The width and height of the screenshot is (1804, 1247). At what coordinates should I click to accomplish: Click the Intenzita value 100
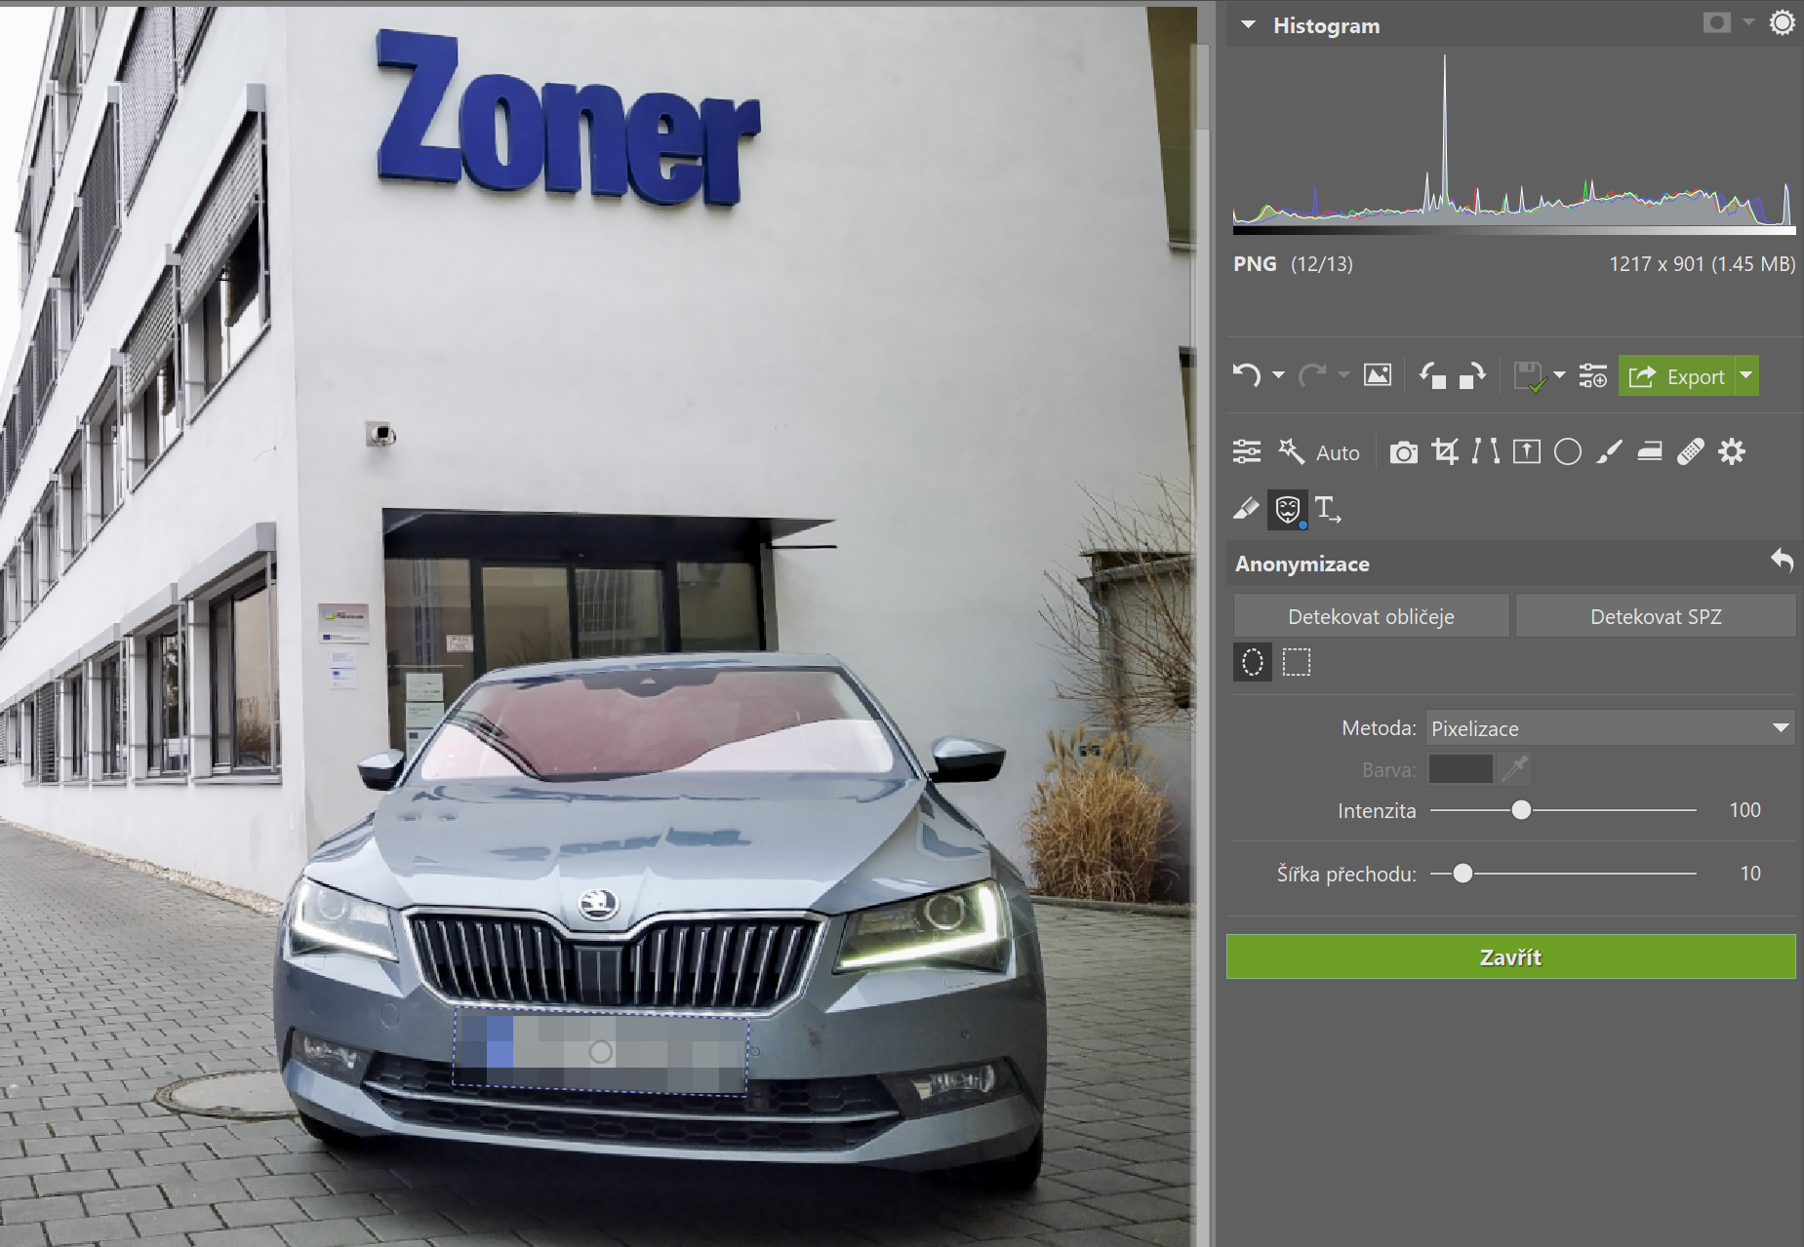1744,810
